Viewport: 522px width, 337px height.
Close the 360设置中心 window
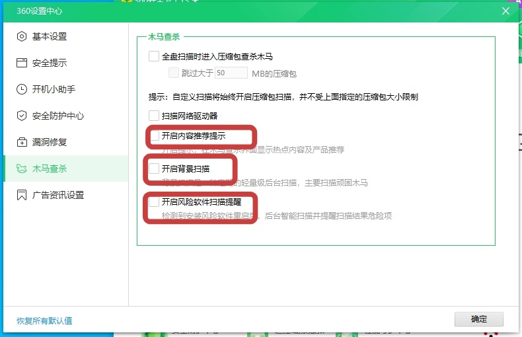tap(505, 11)
